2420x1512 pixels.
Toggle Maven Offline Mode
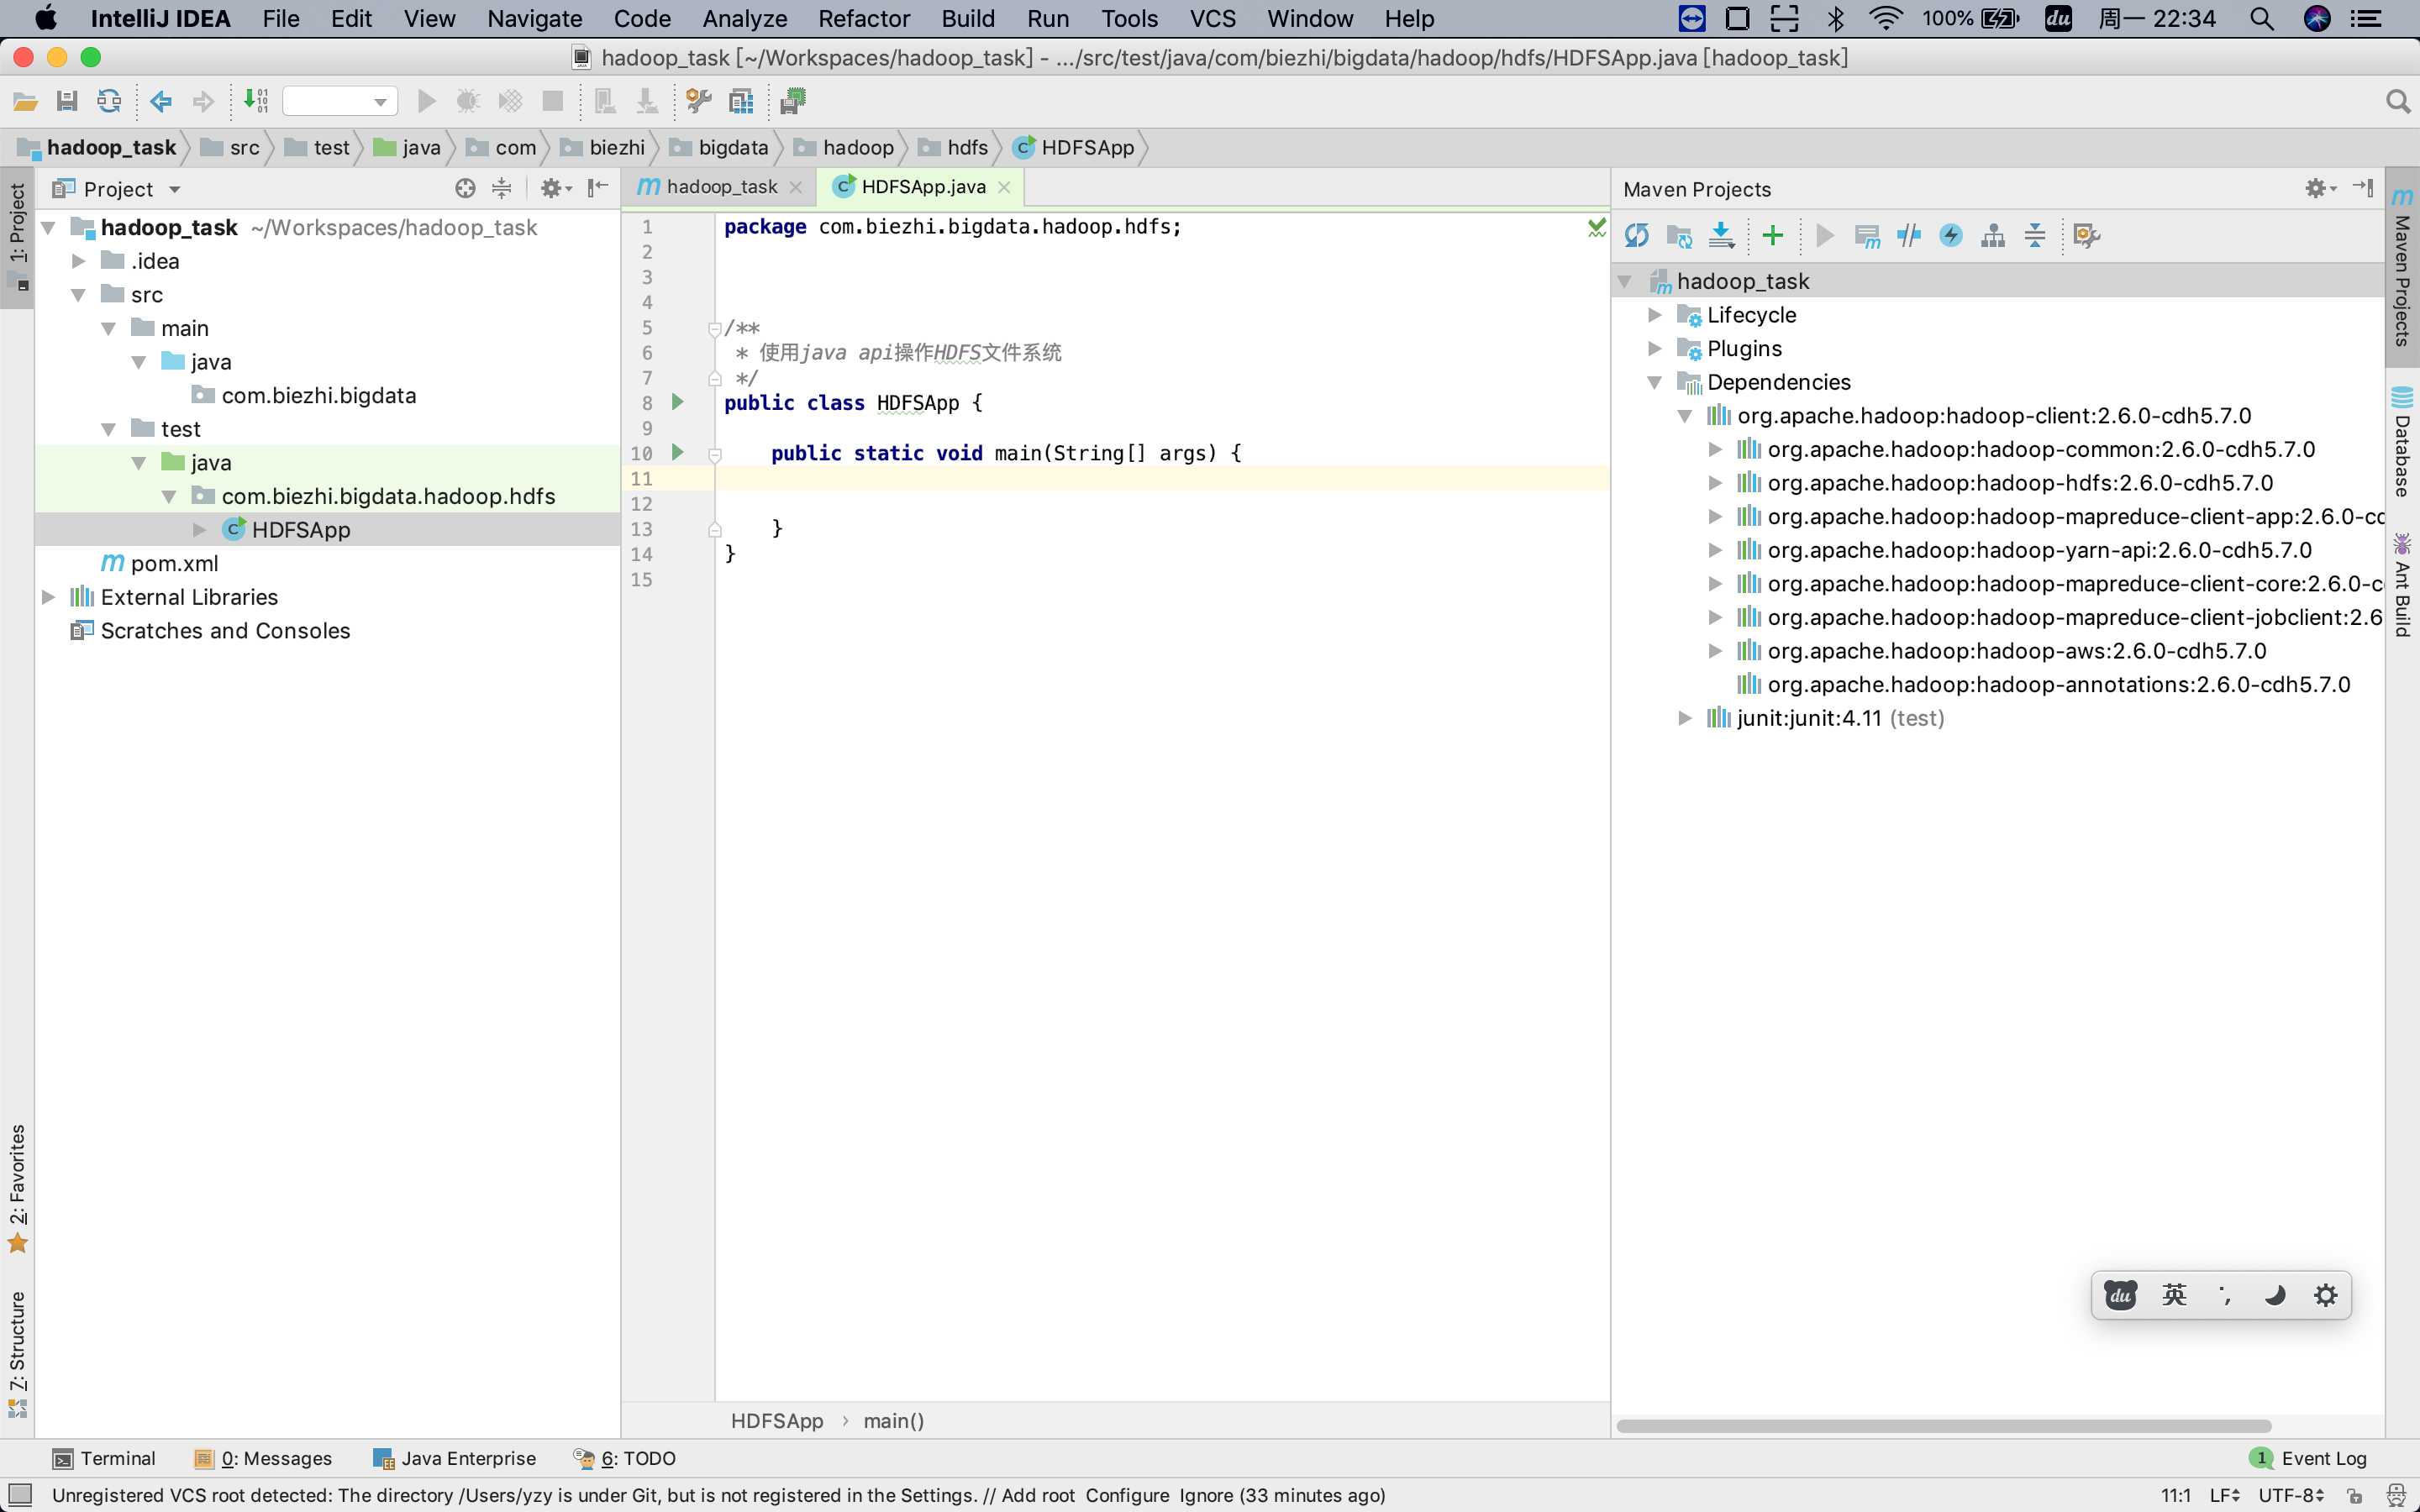(1908, 236)
